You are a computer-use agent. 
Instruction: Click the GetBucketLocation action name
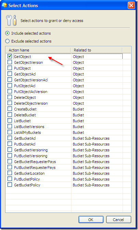click(29, 173)
